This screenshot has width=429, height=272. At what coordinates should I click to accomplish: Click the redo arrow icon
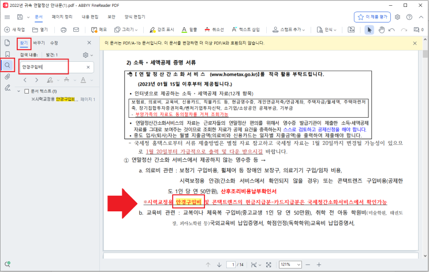[404, 29]
